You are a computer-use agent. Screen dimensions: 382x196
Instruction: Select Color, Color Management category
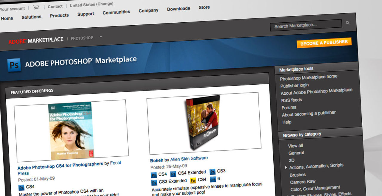pyautogui.click(x=315, y=188)
